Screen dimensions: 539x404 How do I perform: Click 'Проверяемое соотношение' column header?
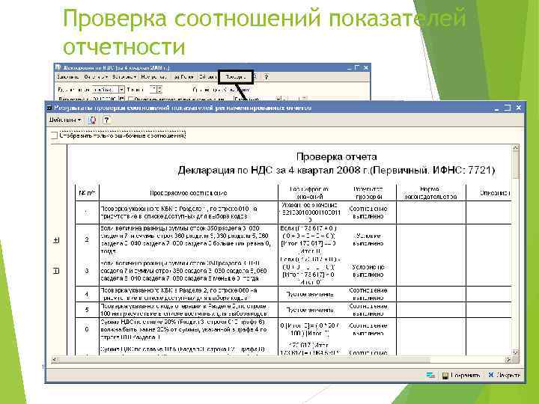click(x=189, y=193)
